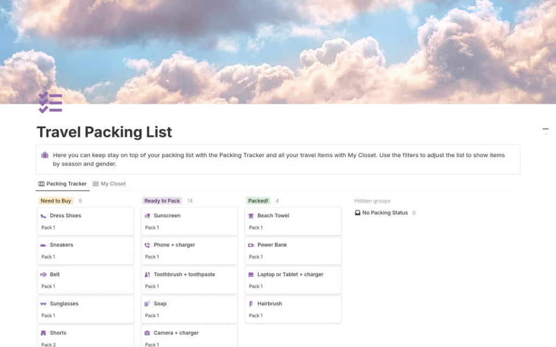
Task: Click the Hairbrush card icon
Action: tap(251, 304)
